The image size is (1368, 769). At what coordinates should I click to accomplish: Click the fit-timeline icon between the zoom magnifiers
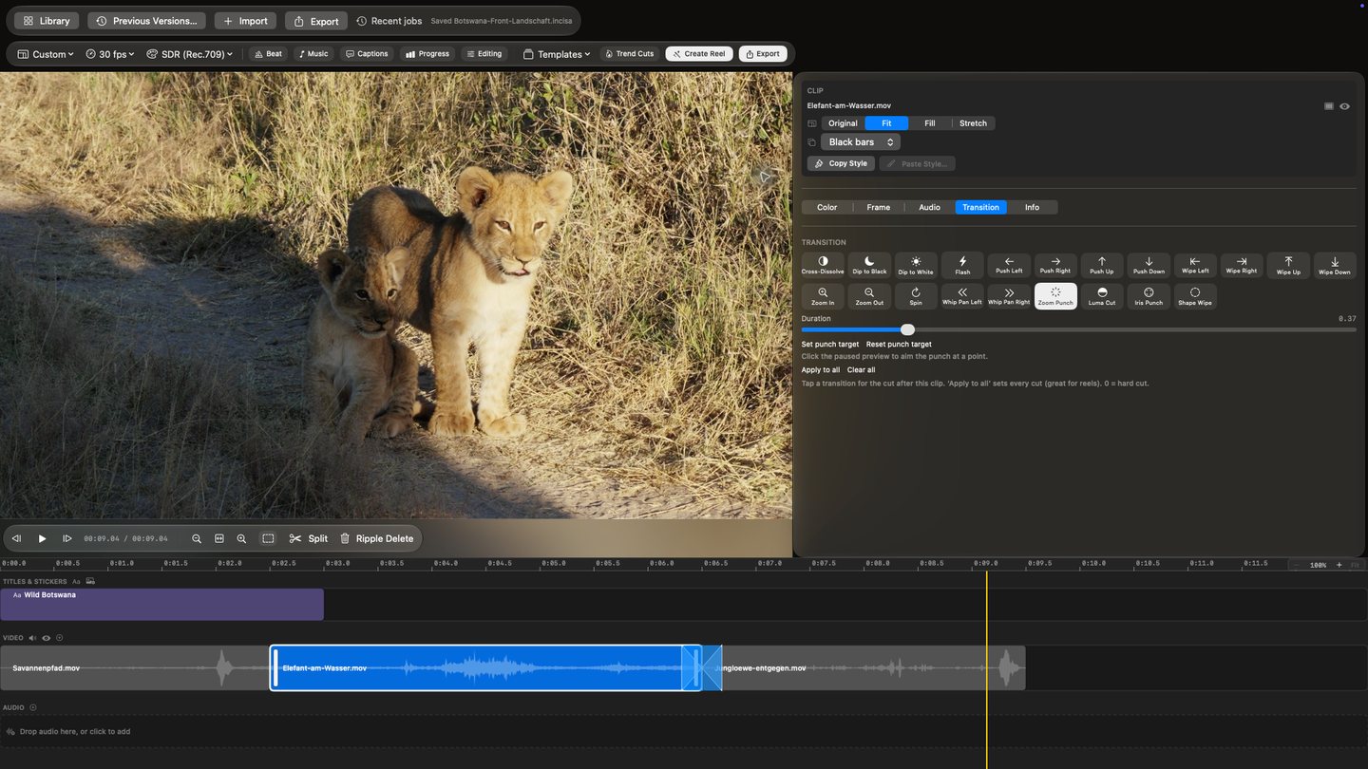(219, 538)
